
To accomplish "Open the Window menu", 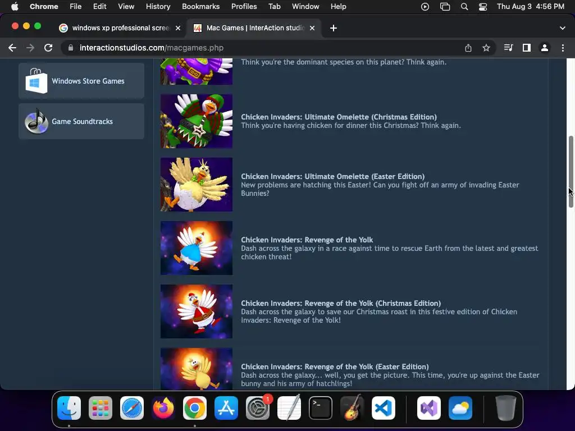I will coord(305,7).
